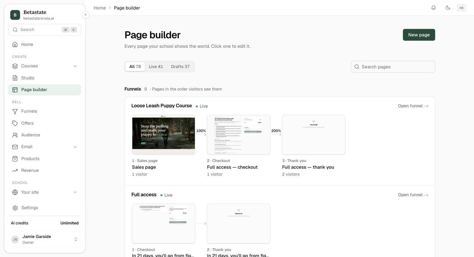Expand the Courses submenu chevron
The width and height of the screenshot is (474, 257).
pos(75,66)
